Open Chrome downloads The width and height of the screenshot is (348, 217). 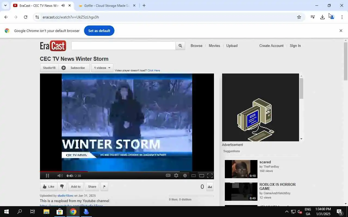(x=322, y=17)
